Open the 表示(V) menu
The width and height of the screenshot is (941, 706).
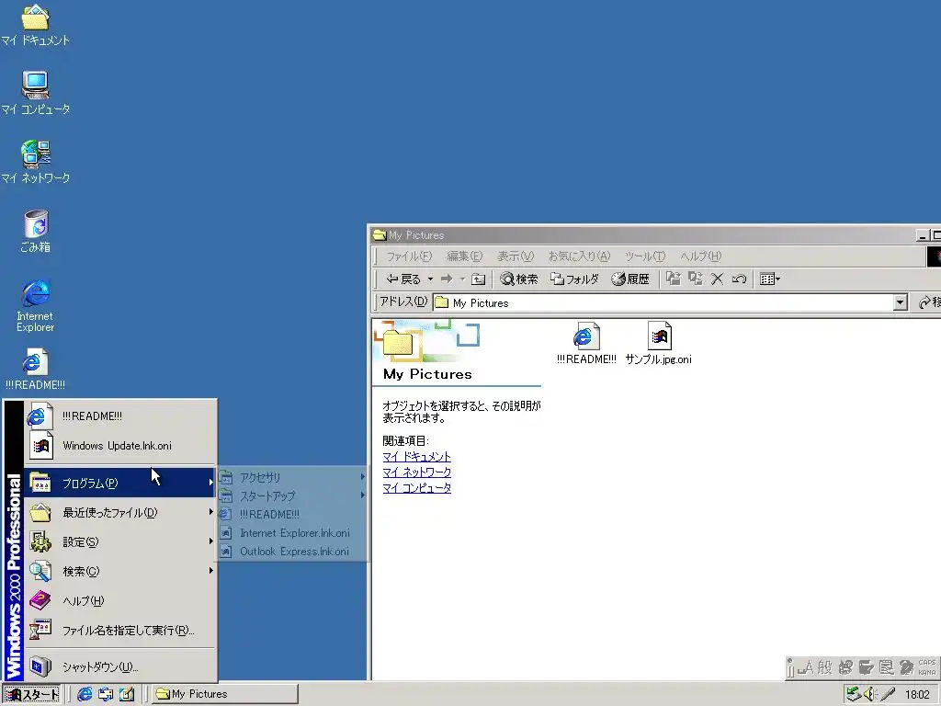[516, 256]
